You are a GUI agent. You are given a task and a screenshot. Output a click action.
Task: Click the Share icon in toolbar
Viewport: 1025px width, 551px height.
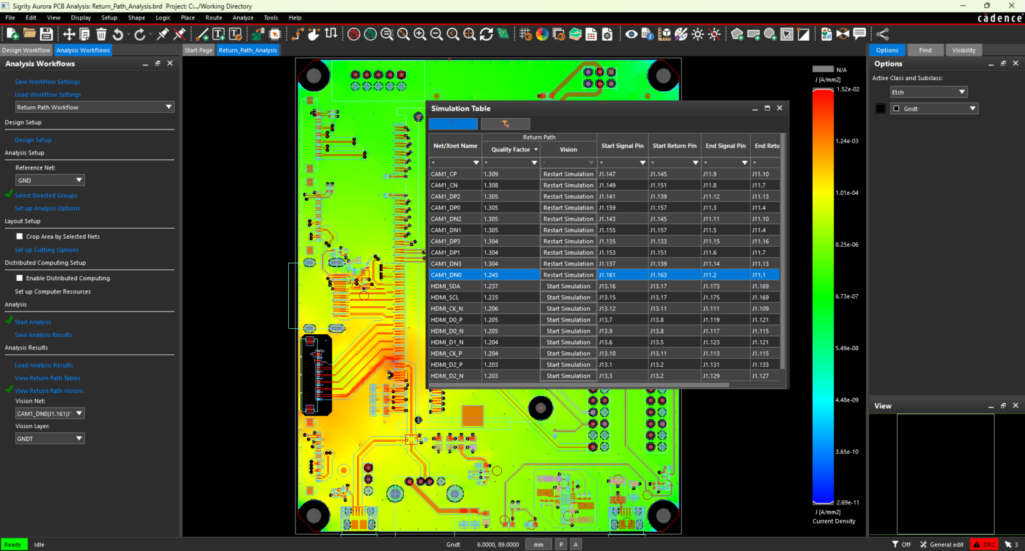click(882, 34)
